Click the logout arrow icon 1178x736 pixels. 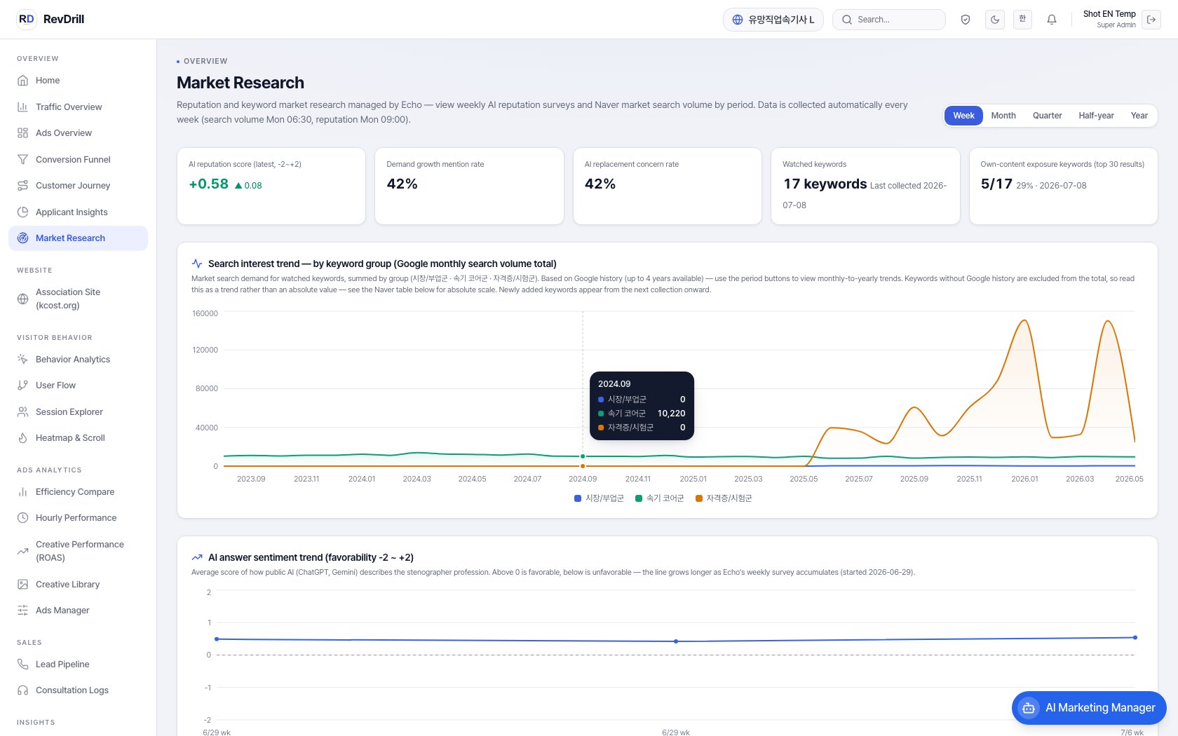click(1151, 20)
